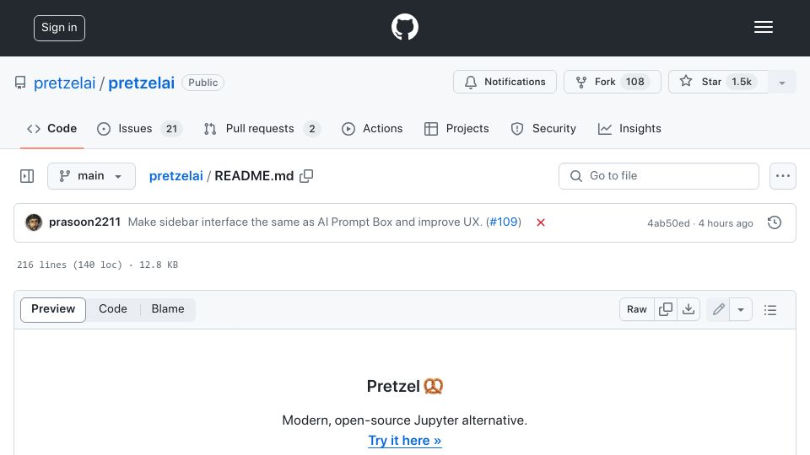The image size is (810, 455).
Task: Click 'Modern, open-source Jupyter alternative.' tagline
Action: [x=404, y=420]
